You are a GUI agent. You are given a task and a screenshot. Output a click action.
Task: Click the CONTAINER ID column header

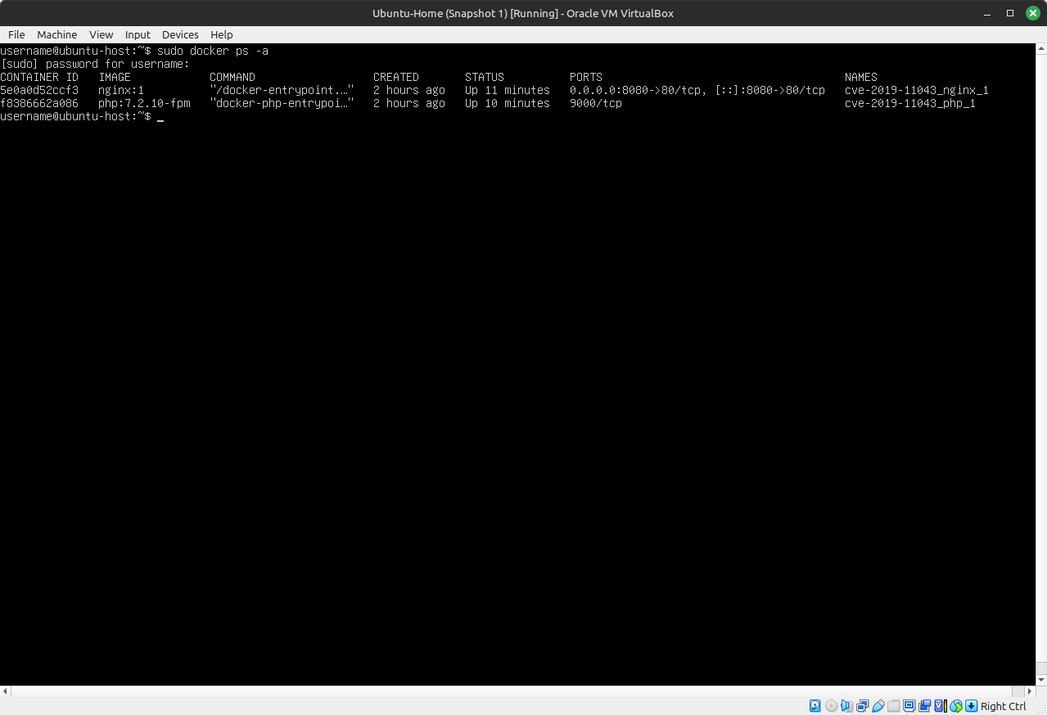pos(39,77)
